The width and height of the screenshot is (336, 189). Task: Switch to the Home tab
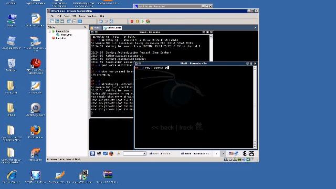(96, 28)
